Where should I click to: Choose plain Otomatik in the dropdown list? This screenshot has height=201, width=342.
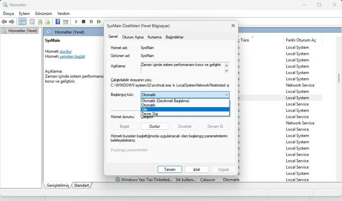click(185, 105)
